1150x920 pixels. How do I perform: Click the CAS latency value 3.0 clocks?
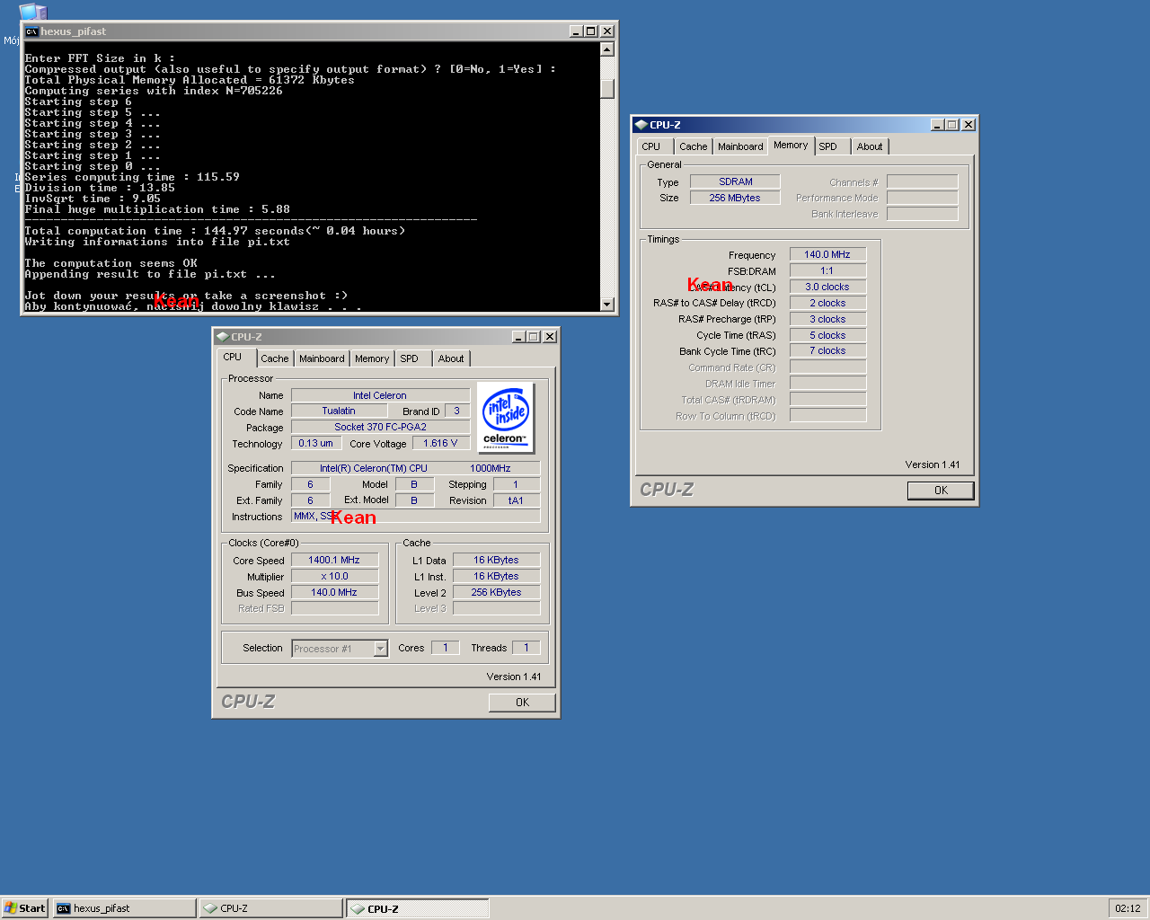pyautogui.click(x=827, y=287)
